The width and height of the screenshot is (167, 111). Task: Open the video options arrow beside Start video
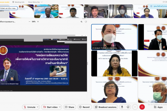[60, 107]
